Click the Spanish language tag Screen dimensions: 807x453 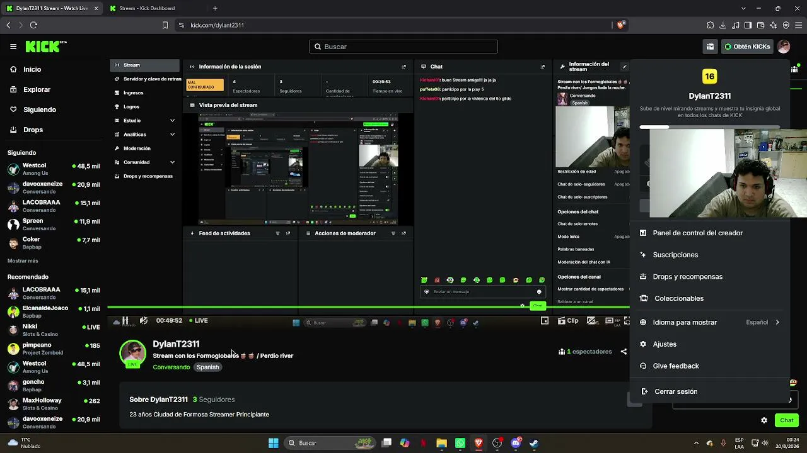click(x=207, y=367)
